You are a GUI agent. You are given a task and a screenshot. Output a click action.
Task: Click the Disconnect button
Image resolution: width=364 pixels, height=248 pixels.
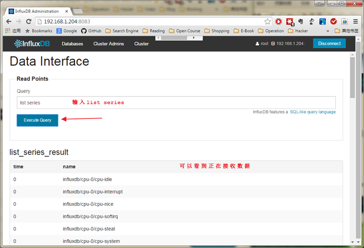(329, 43)
